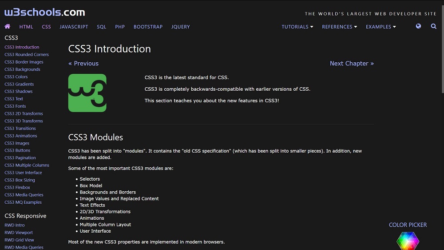The width and height of the screenshot is (444, 250).
Task: Open search with the magnifier icon
Action: (434, 27)
